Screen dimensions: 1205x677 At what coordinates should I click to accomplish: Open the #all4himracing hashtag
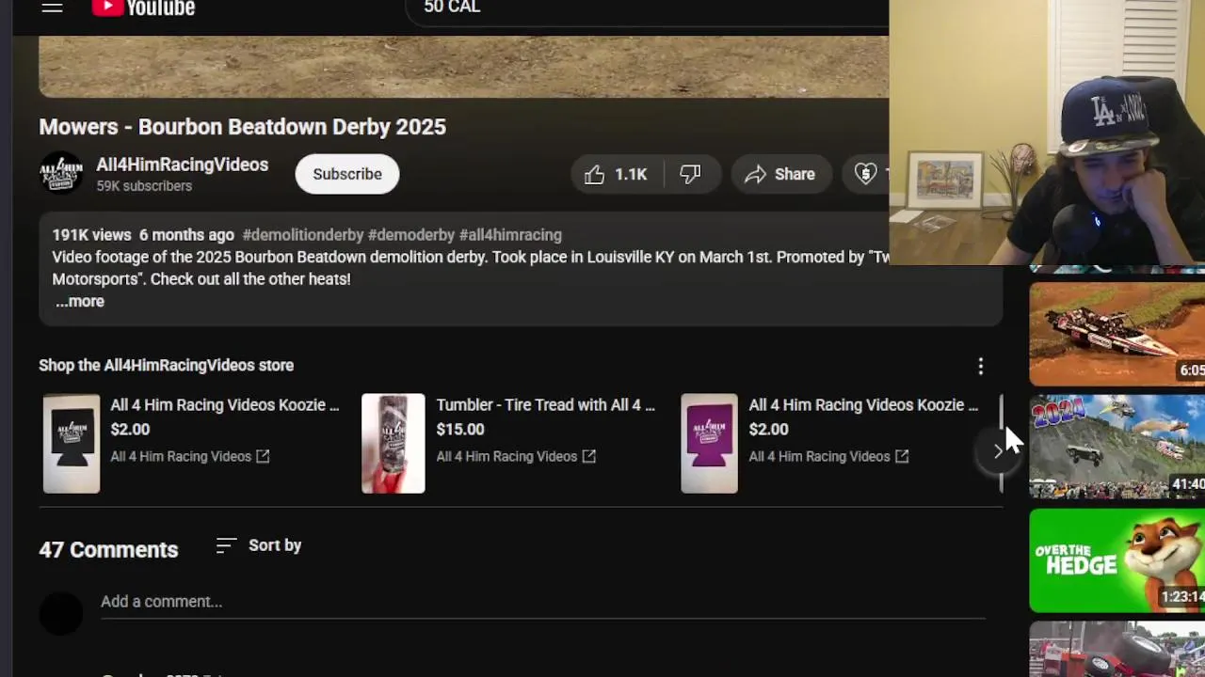510,235
